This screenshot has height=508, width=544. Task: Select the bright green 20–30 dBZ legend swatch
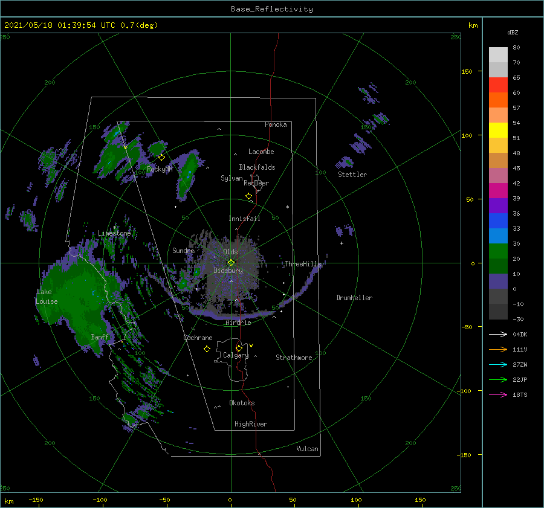(x=498, y=251)
